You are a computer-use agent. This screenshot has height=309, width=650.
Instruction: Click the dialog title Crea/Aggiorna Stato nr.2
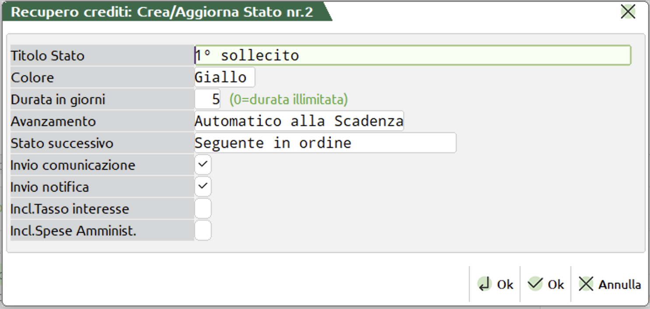pyautogui.click(x=162, y=12)
